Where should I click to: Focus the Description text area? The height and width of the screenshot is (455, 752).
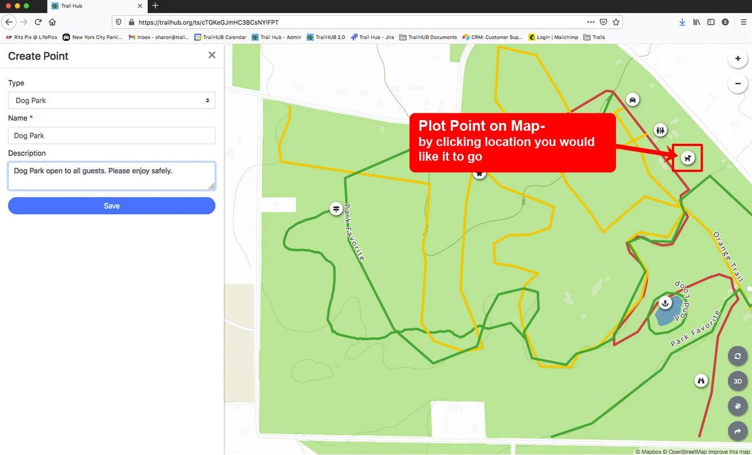[112, 176]
